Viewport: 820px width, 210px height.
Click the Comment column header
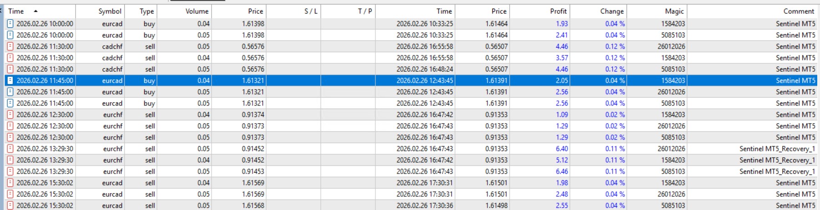point(798,11)
